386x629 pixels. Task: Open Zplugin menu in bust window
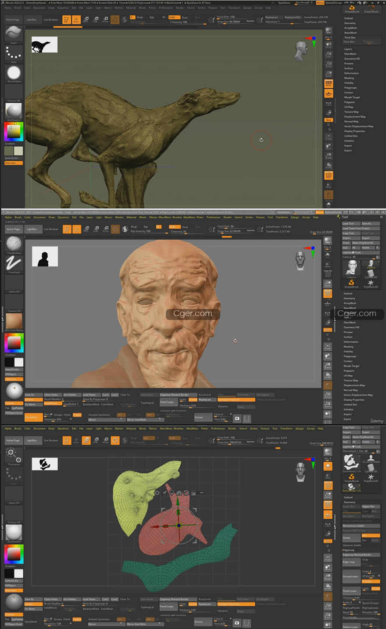point(295,217)
